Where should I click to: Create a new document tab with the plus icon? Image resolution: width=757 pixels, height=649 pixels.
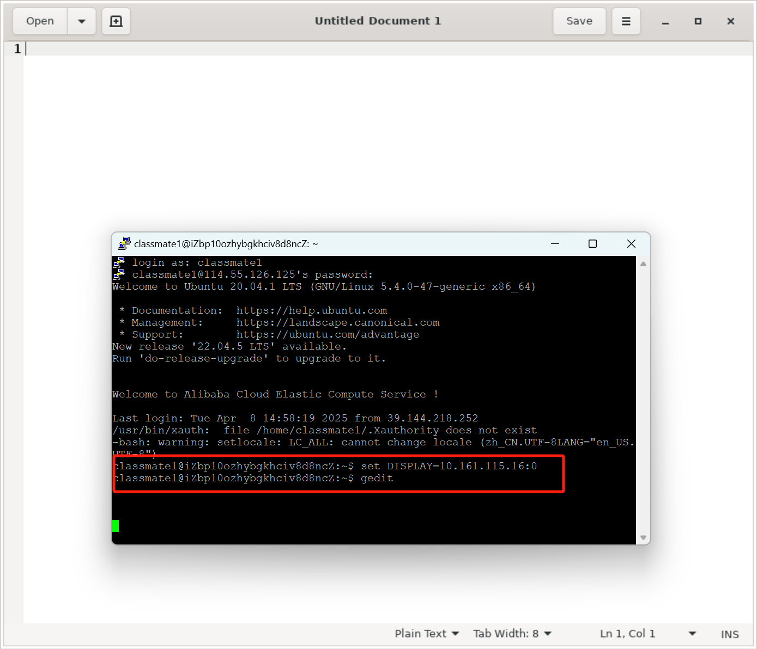tap(116, 21)
